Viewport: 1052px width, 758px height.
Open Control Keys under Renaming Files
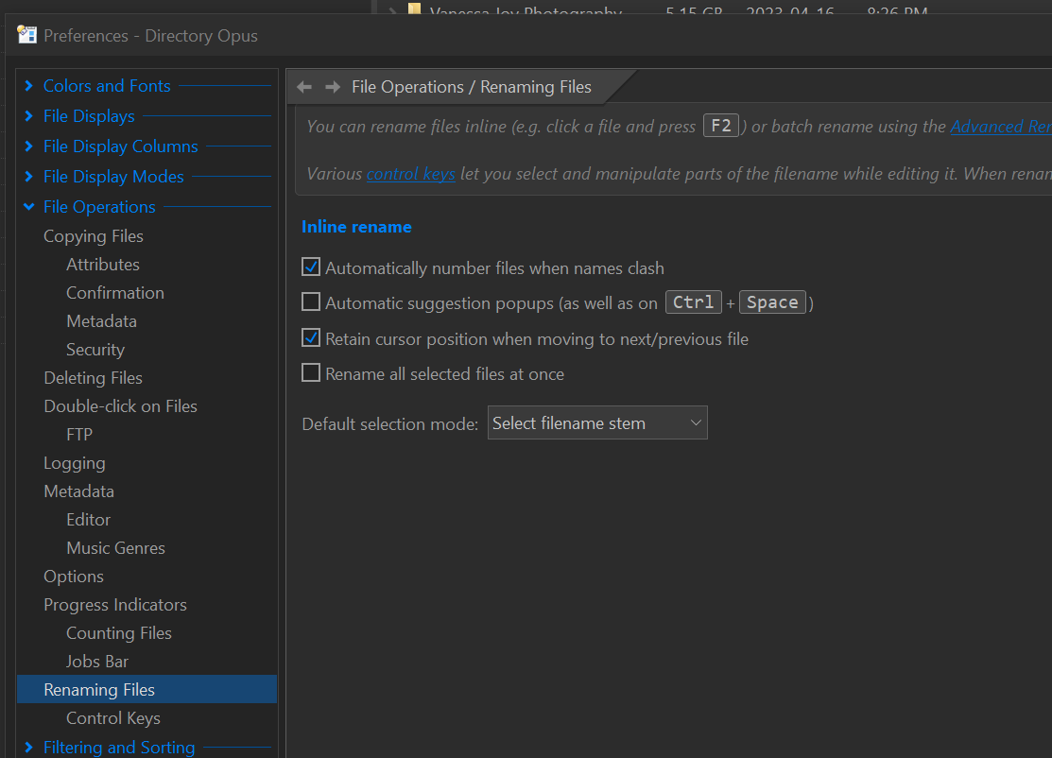tap(112, 718)
